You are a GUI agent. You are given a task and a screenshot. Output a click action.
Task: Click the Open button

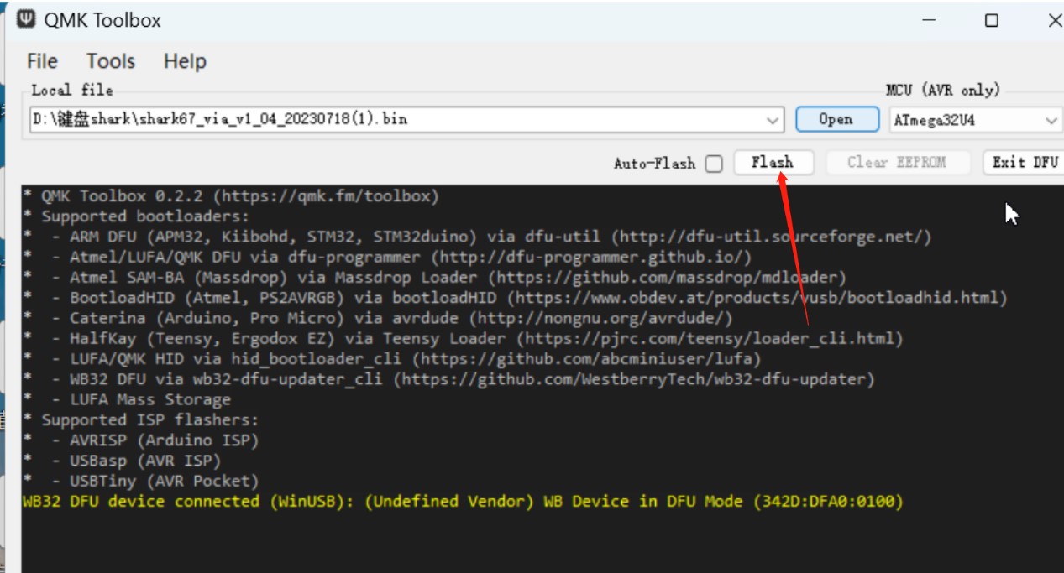[836, 119]
